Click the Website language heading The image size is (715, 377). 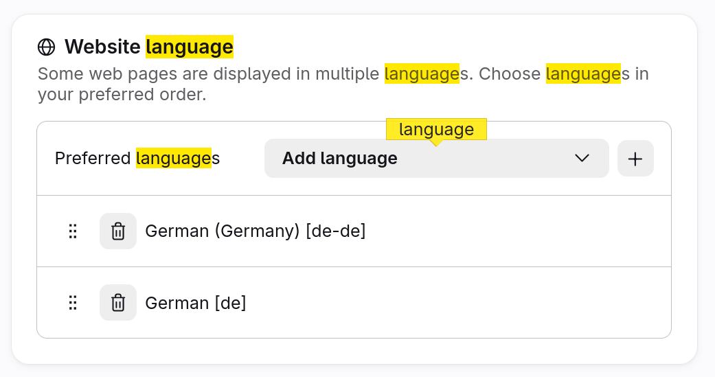(x=148, y=47)
